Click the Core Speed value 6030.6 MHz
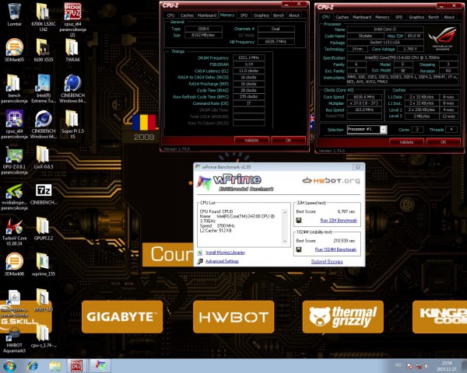Image resolution: width=467 pixels, height=373 pixels. click(363, 97)
